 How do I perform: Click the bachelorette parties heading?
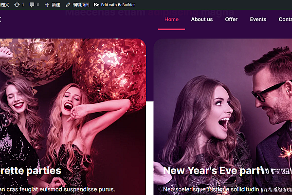pos(30,171)
